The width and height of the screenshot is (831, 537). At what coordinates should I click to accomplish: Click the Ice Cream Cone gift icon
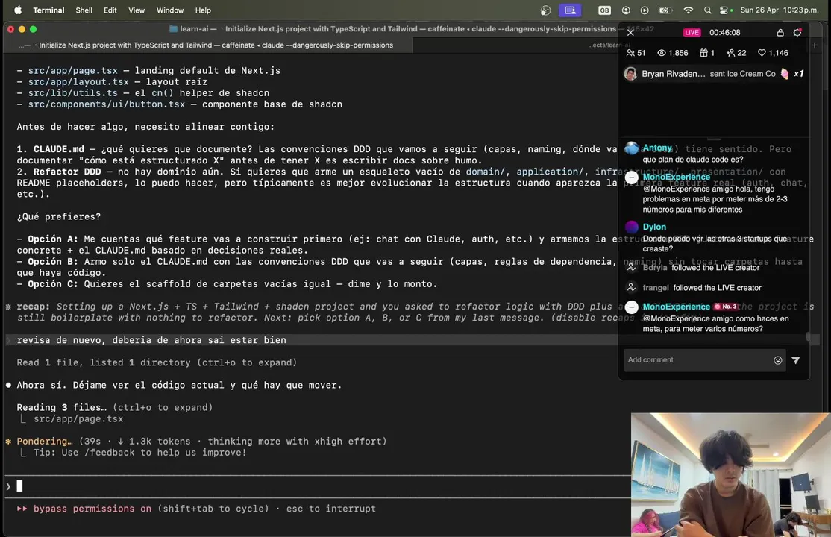click(785, 74)
